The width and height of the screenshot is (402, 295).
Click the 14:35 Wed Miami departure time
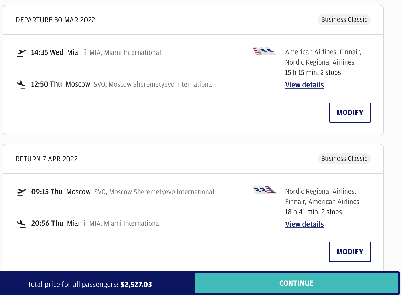[x=47, y=52]
